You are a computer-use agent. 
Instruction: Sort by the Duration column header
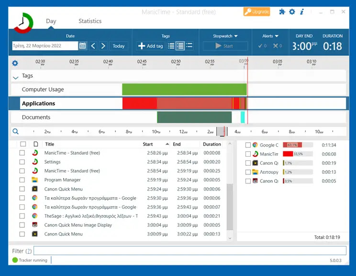pyautogui.click(x=212, y=144)
